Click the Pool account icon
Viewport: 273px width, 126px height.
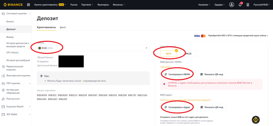3,99
